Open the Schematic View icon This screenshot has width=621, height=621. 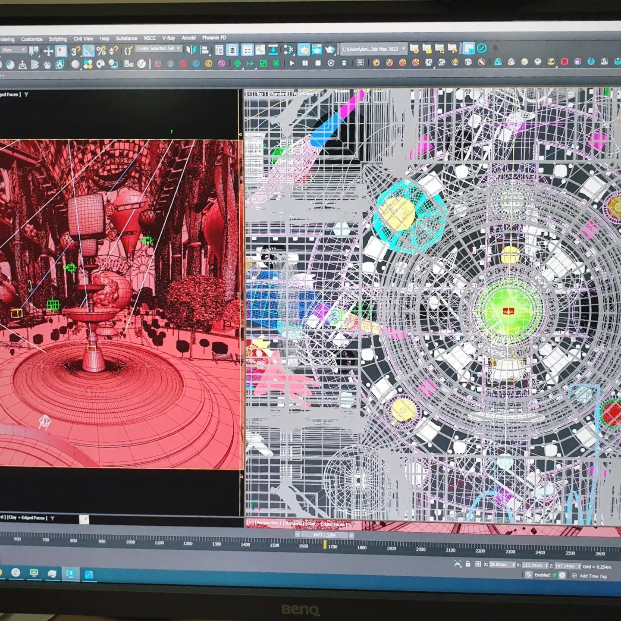pos(289,50)
